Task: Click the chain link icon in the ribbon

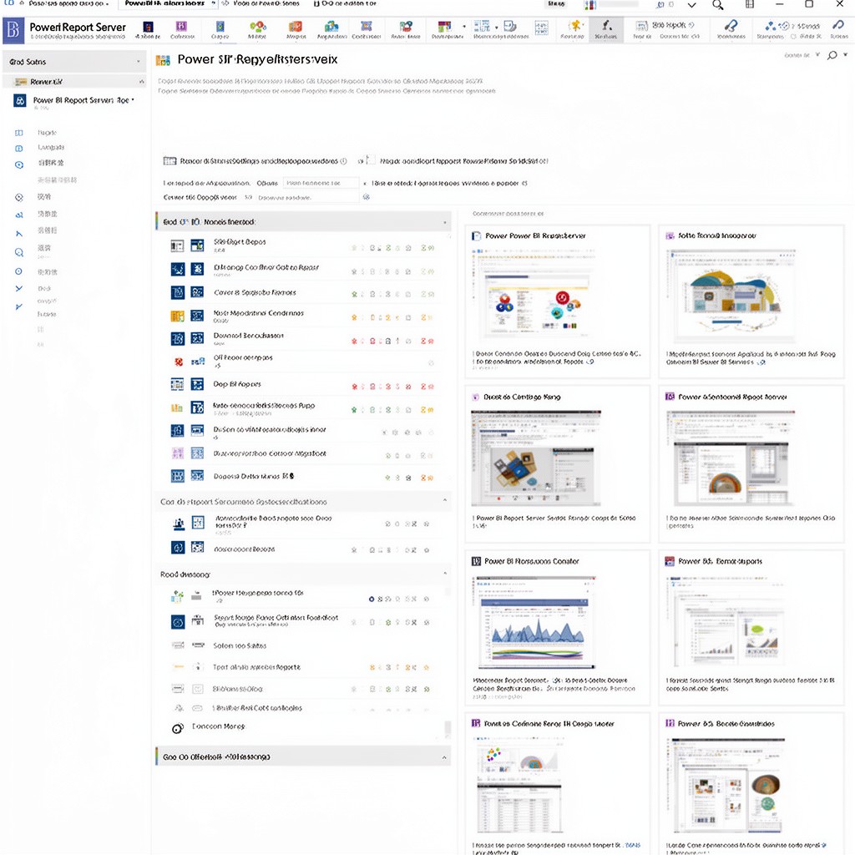Action: click(731, 26)
